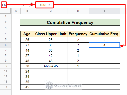Select the Above 45 cell

pyautogui.click(x=51, y=66)
